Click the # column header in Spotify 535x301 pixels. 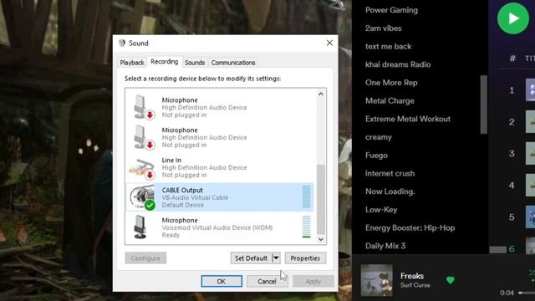[x=512, y=59]
